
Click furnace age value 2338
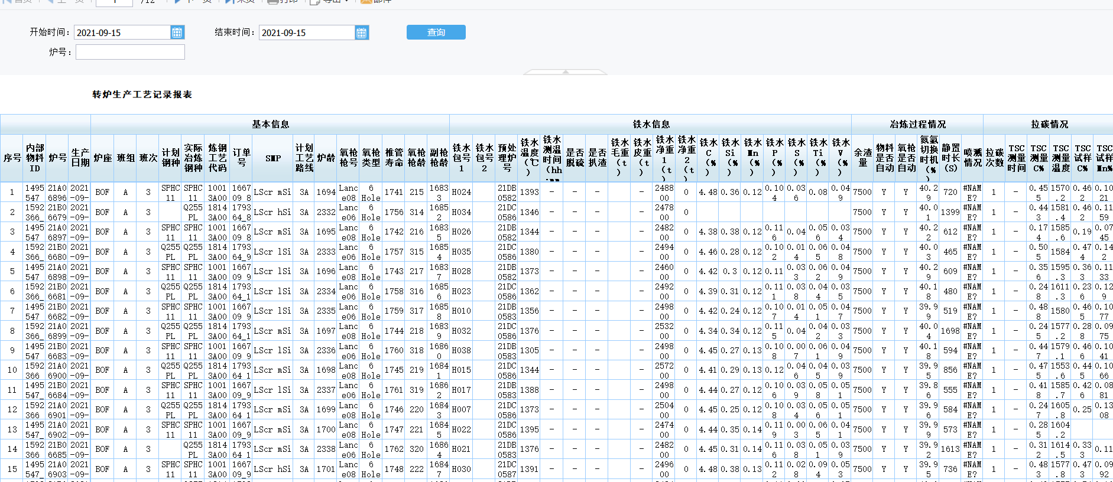326,449
